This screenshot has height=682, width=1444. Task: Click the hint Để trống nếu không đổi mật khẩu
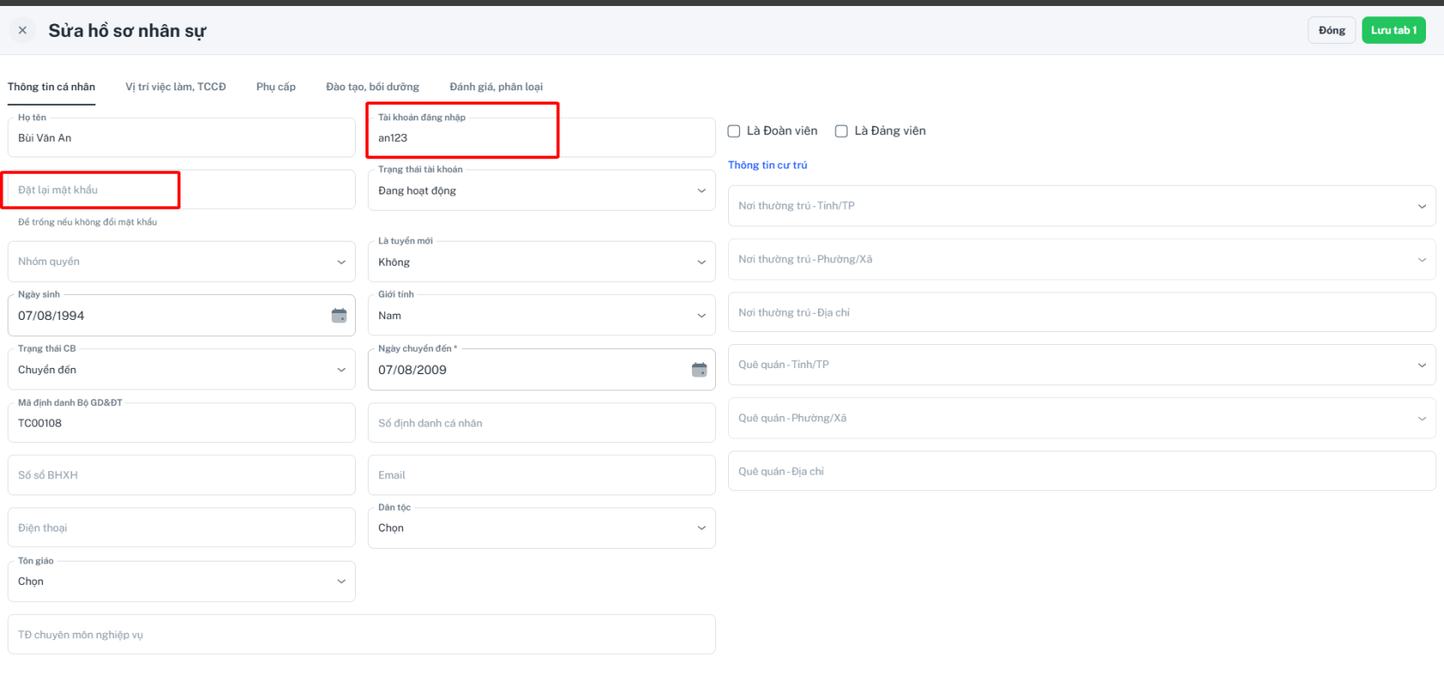point(88,222)
